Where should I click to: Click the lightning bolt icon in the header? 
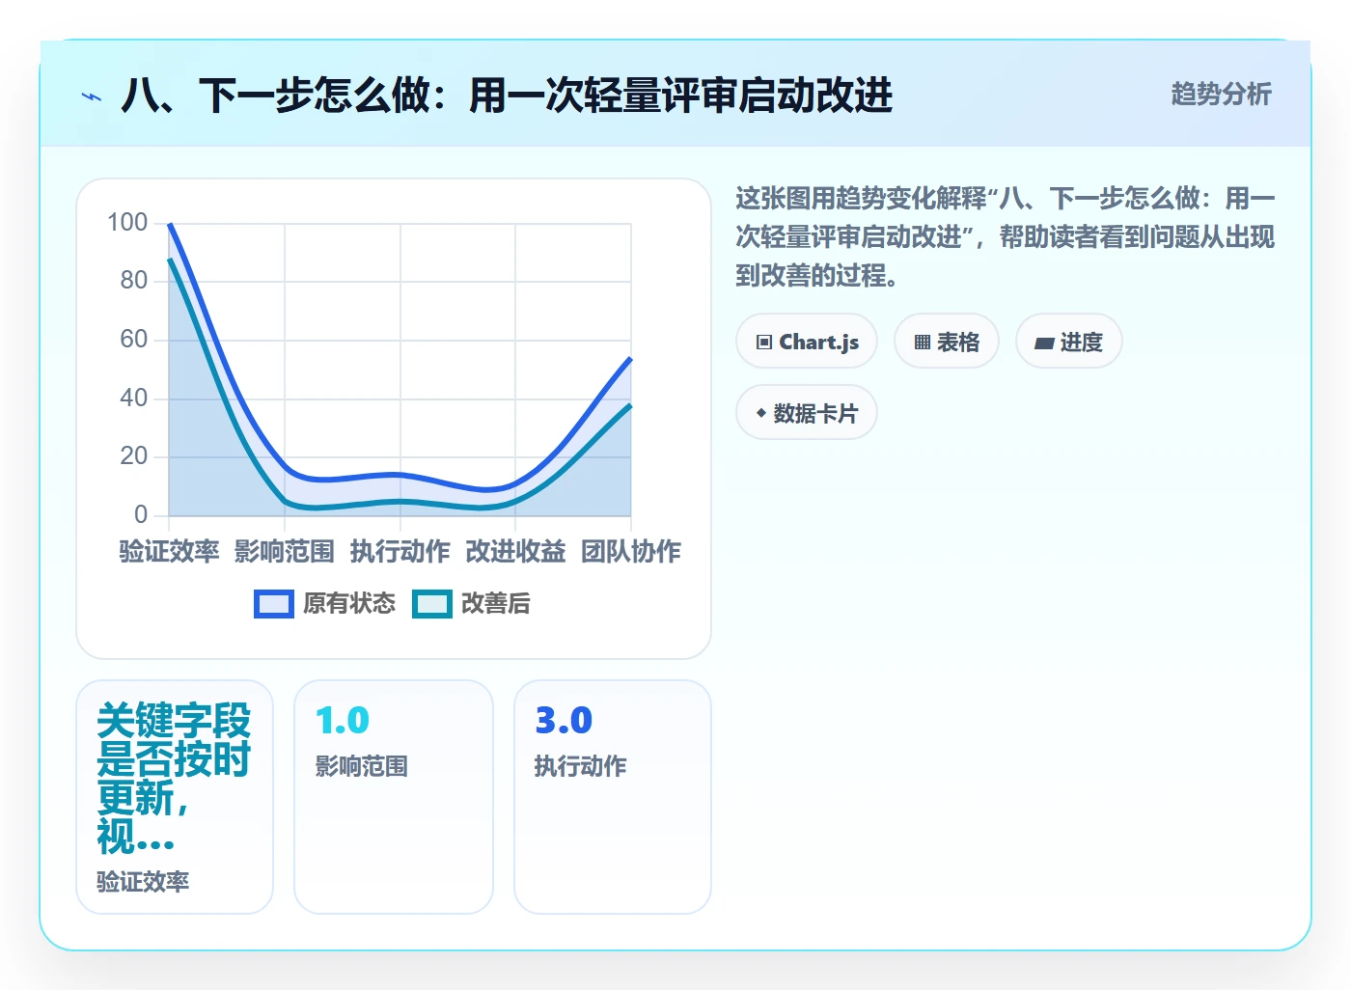click(x=92, y=96)
